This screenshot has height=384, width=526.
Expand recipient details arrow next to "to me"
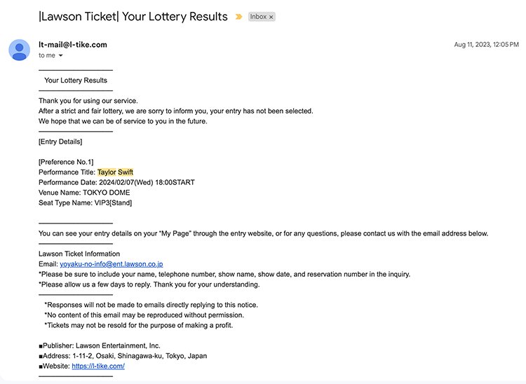pos(61,55)
